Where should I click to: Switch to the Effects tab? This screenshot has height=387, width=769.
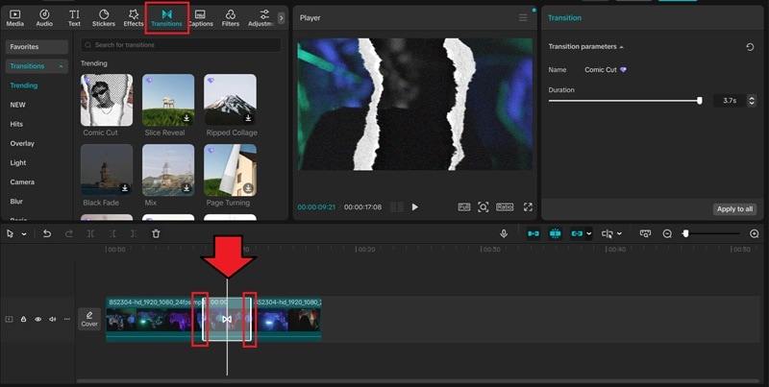pos(133,18)
